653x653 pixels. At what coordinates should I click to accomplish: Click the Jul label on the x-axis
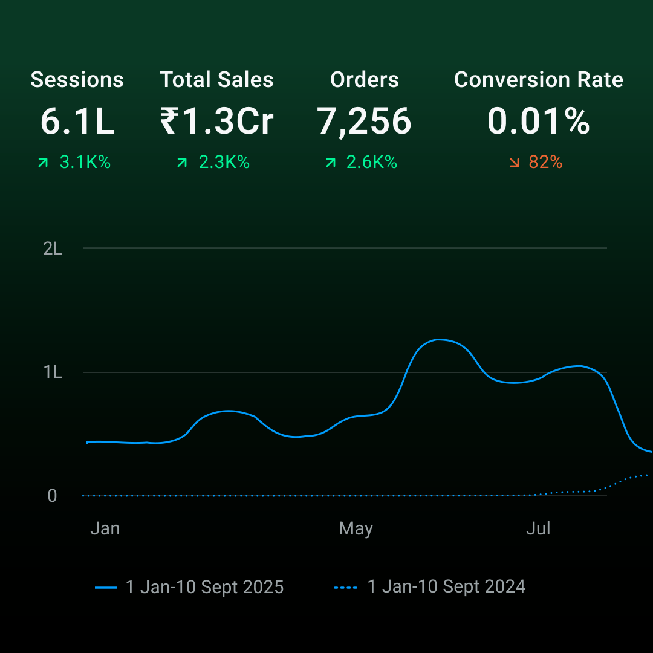pos(538,529)
